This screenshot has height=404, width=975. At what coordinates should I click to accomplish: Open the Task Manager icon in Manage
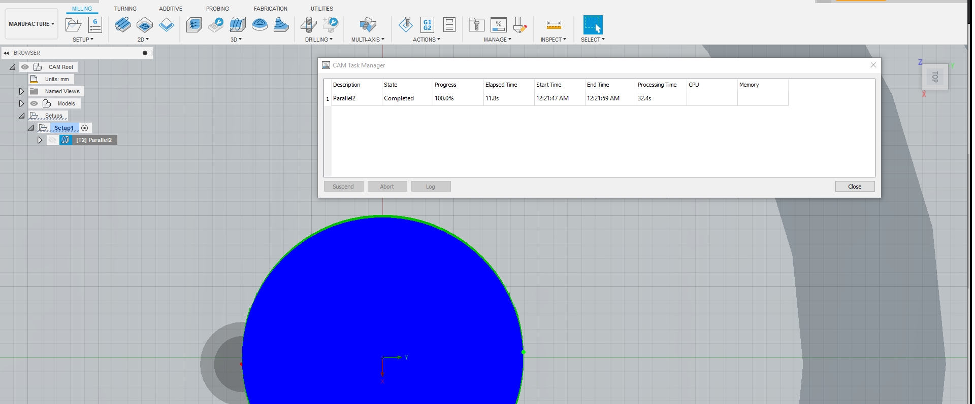[499, 25]
